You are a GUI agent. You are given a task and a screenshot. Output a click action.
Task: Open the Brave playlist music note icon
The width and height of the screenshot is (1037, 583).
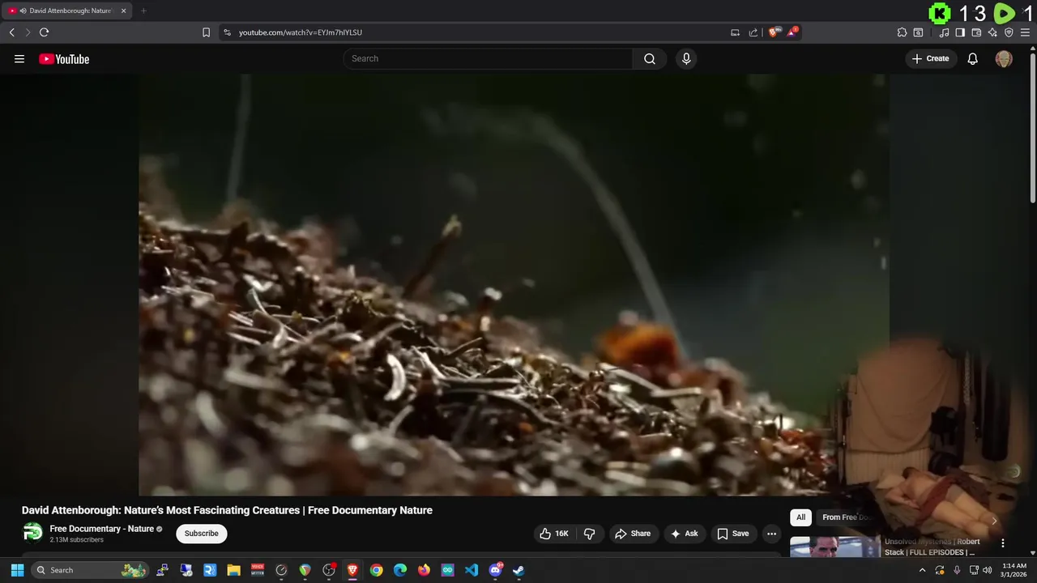click(944, 32)
